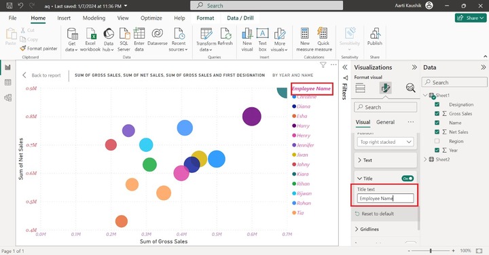This screenshot has height=255, width=489.
Task: Click Fit to page icon
Action: [479, 251]
